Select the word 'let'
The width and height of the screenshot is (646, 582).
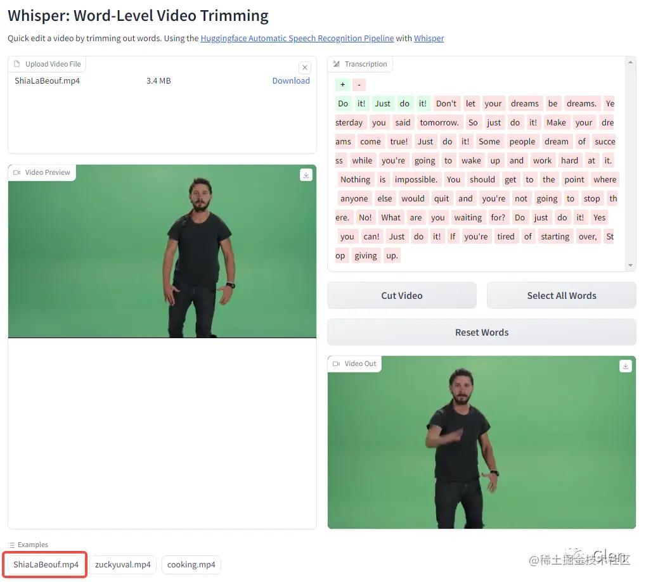coord(470,104)
